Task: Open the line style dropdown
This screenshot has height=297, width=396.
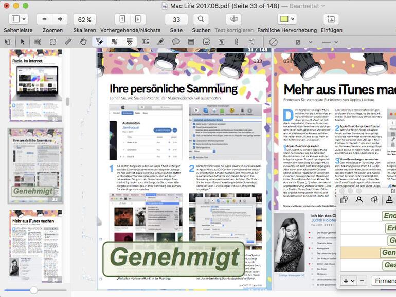Action: [330, 42]
